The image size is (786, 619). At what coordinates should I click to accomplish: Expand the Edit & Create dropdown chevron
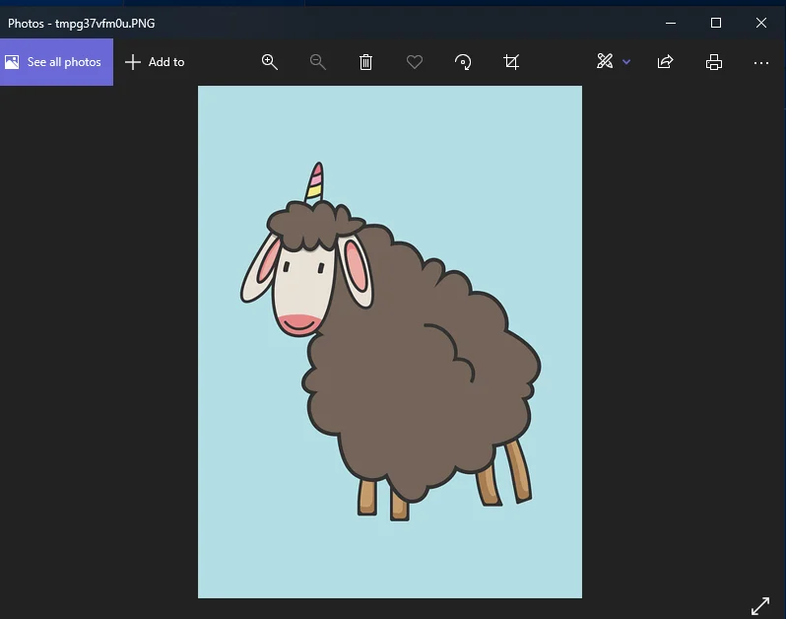(626, 62)
